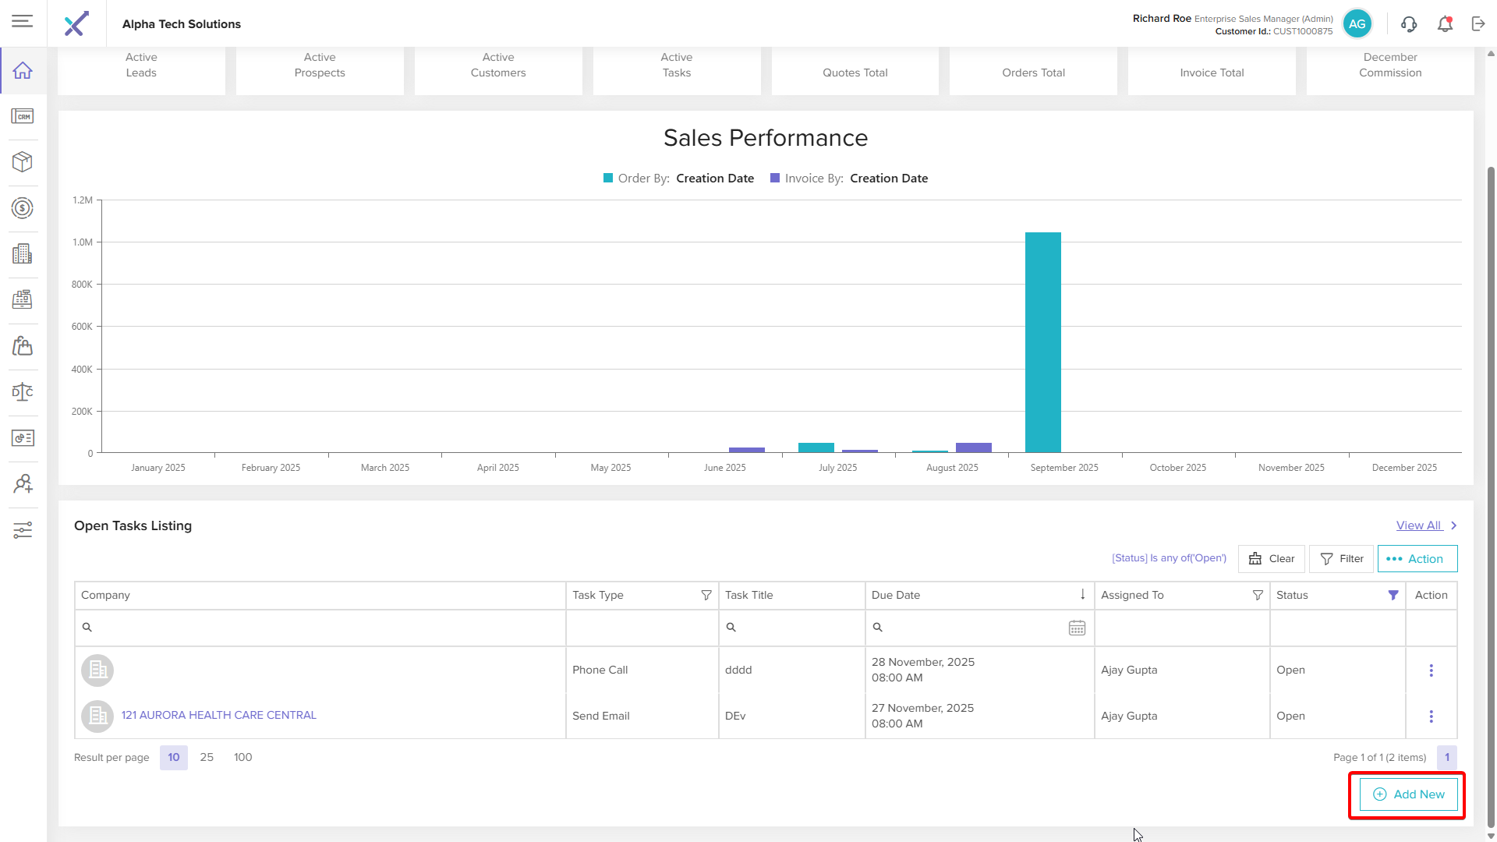Open the Due Date calendar picker
The image size is (1497, 842).
point(1077,628)
